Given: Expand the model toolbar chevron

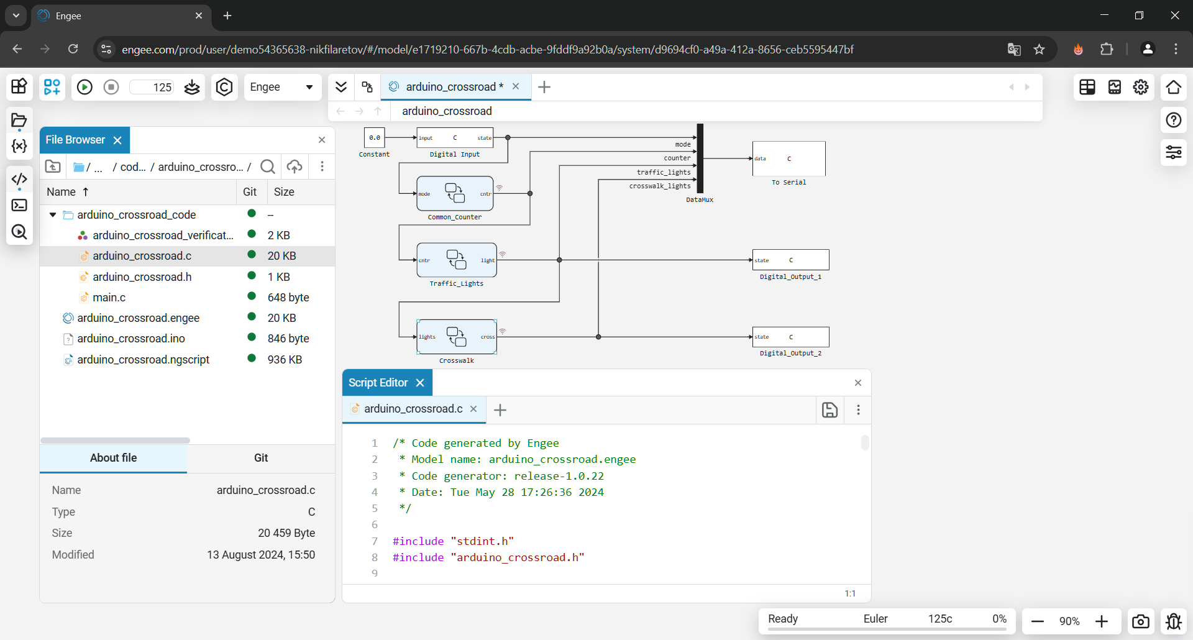Looking at the screenshot, I should [341, 87].
